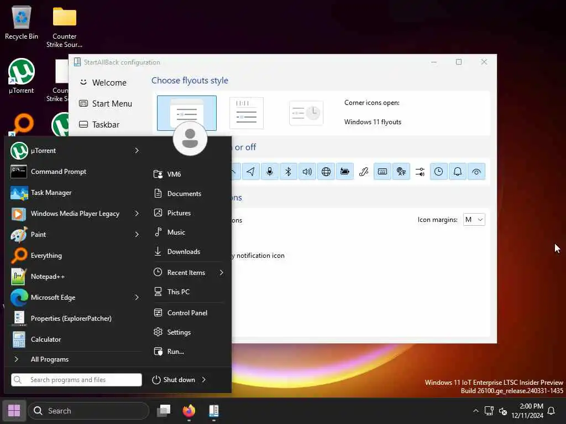Screen dimensions: 566x424
Task: Toggle the volume speaker system icon
Action: coord(307,172)
